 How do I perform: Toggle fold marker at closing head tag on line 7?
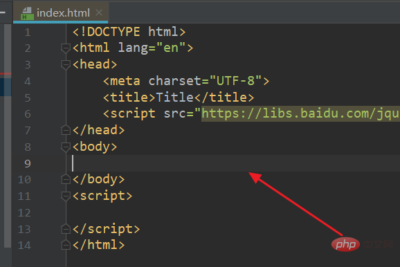click(x=66, y=130)
